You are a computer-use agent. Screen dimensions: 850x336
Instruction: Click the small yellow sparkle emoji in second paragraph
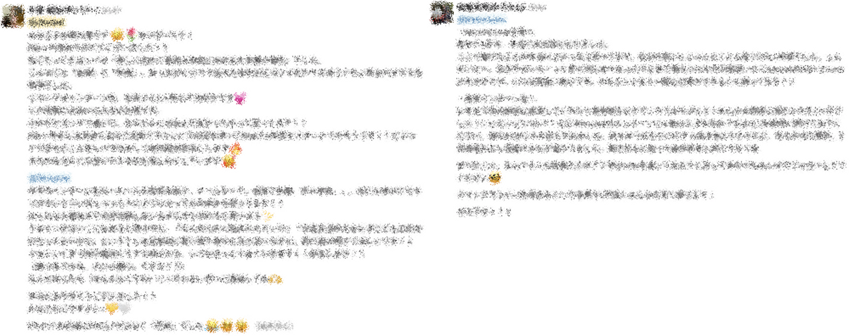268,216
